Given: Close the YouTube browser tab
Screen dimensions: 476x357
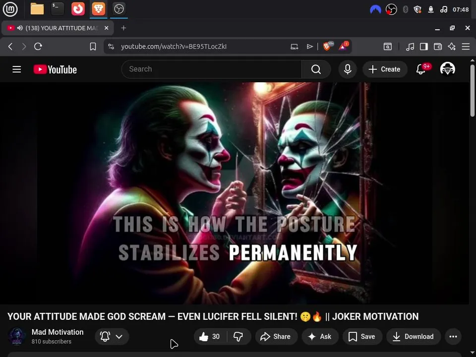Looking at the screenshot, I should click(106, 28).
